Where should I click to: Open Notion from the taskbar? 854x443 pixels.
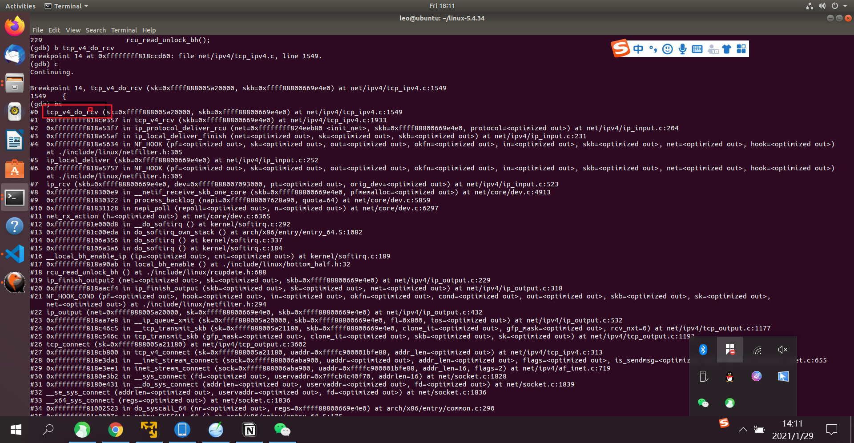point(249,430)
